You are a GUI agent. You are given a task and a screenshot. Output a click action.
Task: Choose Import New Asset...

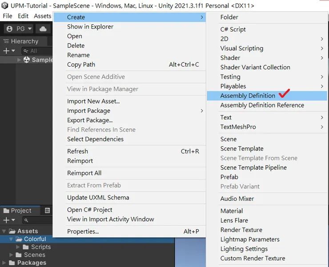(129, 101)
